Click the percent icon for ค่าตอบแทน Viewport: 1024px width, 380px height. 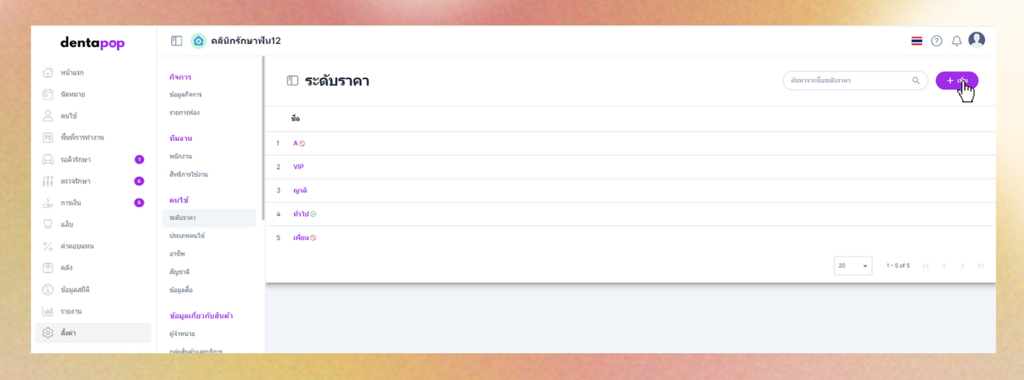pos(48,246)
